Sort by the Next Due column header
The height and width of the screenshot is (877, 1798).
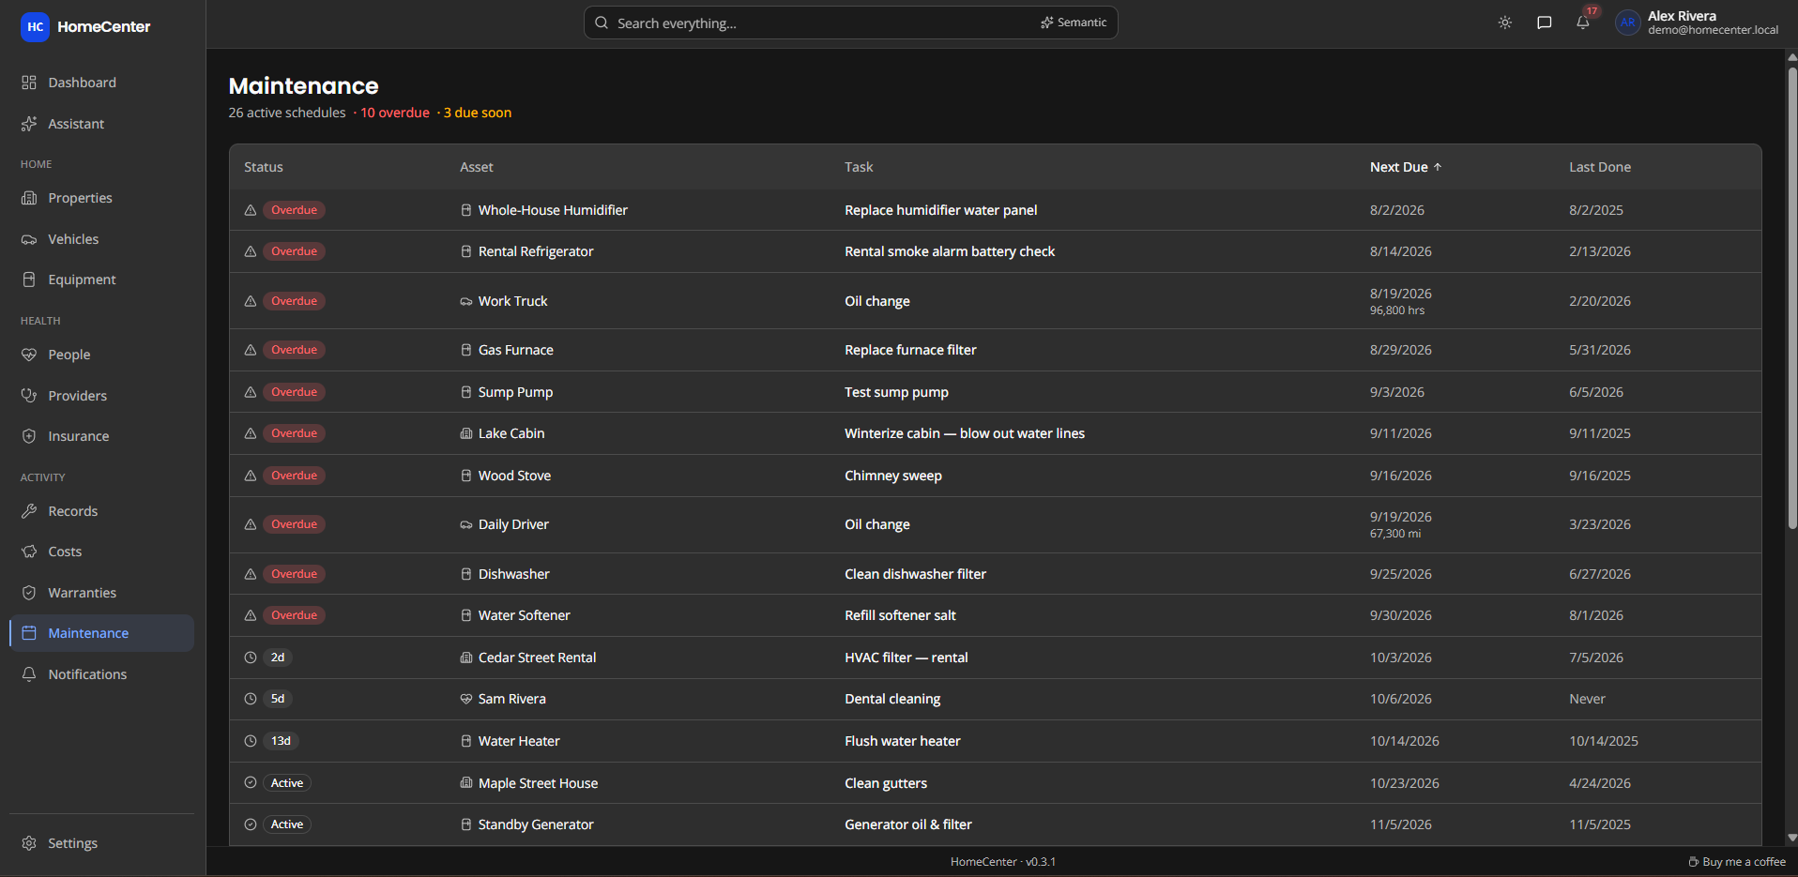click(x=1405, y=167)
